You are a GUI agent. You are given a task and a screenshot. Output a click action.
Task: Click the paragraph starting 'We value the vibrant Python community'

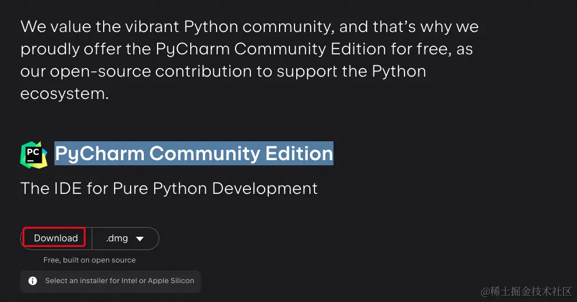pos(249,60)
